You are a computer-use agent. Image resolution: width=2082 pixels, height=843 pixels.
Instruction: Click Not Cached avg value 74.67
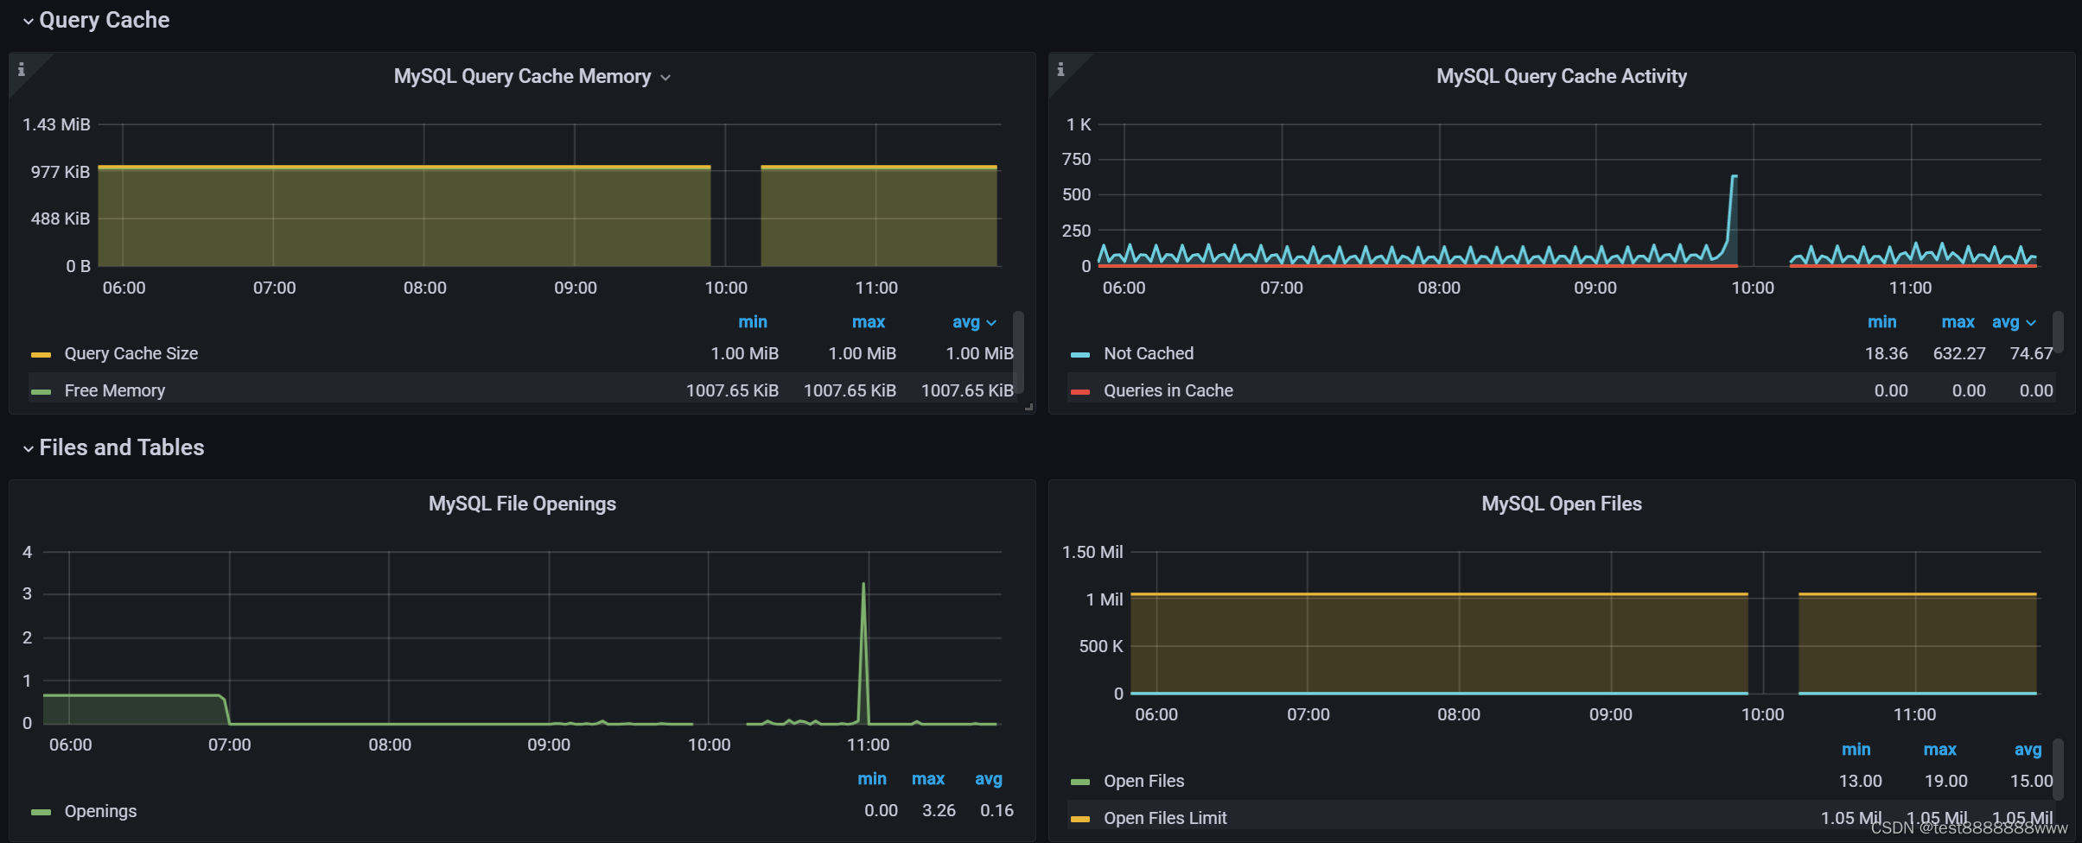[2031, 353]
